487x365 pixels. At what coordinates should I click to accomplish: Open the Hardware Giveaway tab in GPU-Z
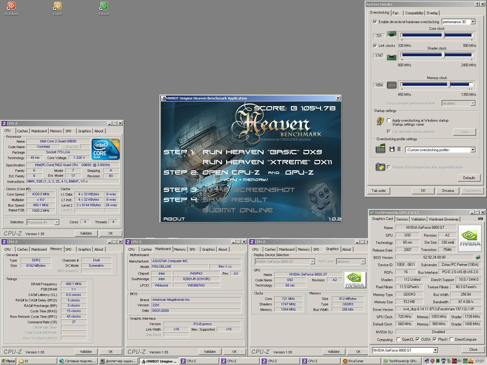(x=444, y=219)
